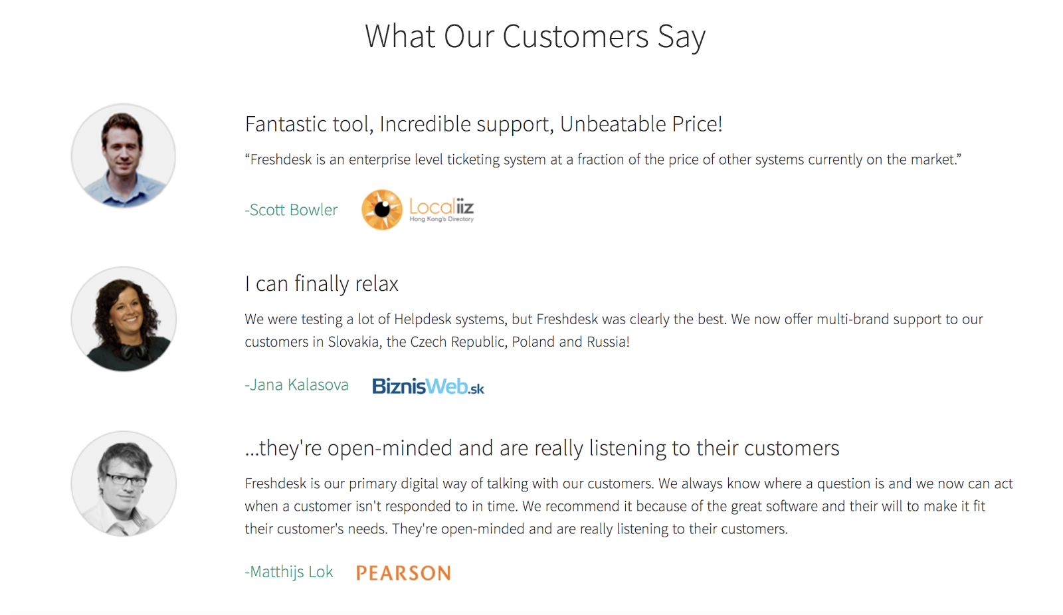Click Jana Kalasova's profile photo
Screen dimensions: 1063x615
point(124,319)
